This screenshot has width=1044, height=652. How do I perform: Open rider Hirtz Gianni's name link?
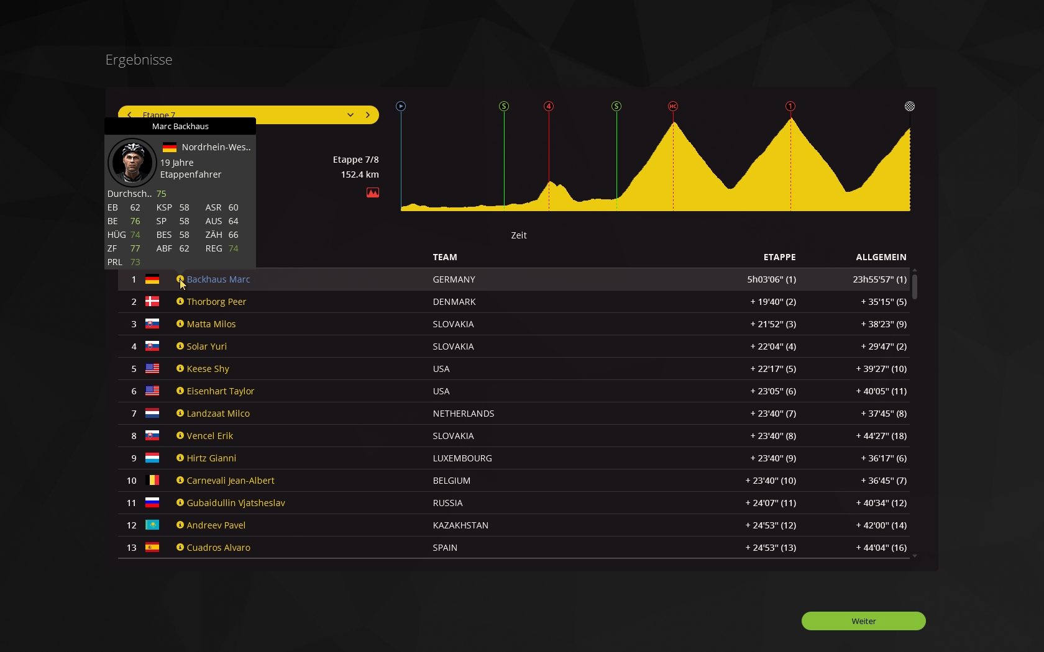click(x=211, y=458)
